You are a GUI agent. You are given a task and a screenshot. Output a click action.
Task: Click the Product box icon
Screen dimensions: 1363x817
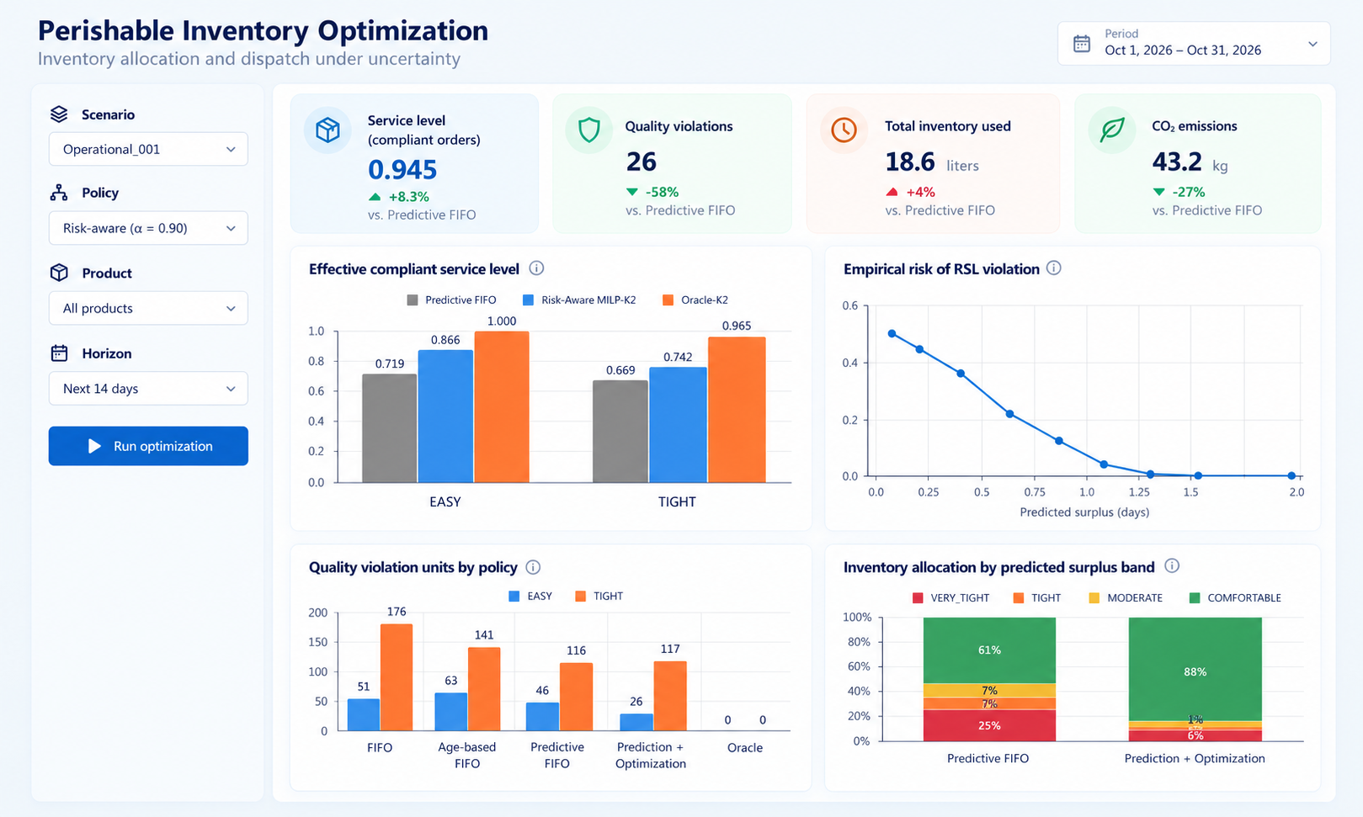tap(58, 273)
